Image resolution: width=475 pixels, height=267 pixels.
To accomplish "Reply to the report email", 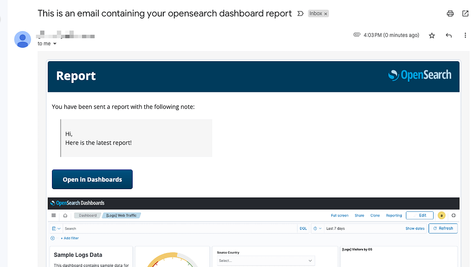I will point(449,35).
